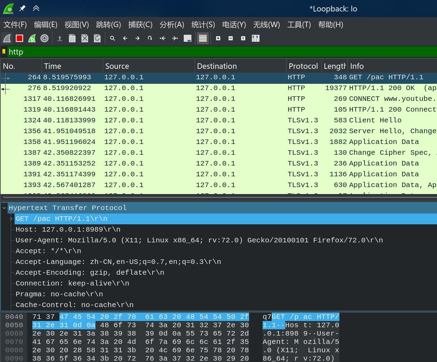Open capture options with the gear icon
Screen dimensions: 437x362
click(44, 38)
